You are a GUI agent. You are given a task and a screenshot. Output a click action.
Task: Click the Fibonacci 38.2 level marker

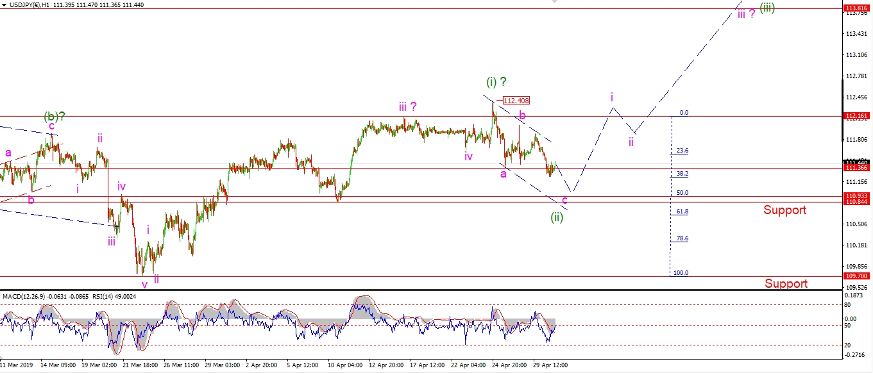coord(682,174)
